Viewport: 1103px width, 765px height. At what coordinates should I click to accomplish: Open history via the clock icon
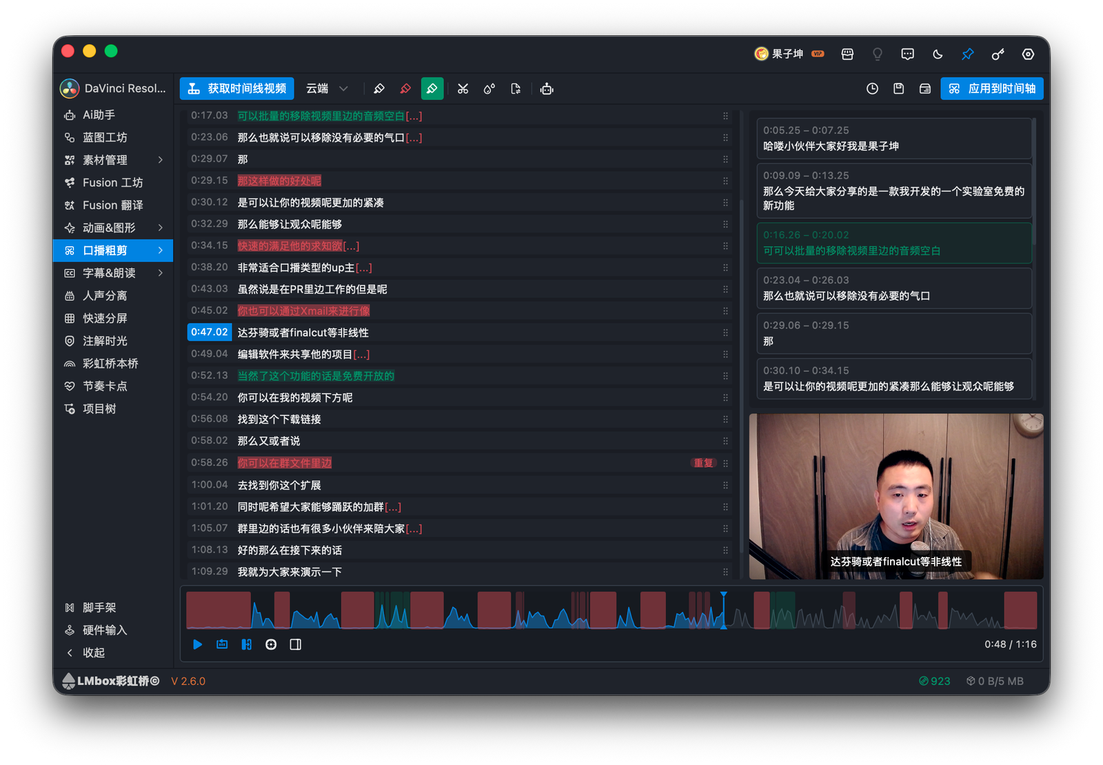[872, 89]
